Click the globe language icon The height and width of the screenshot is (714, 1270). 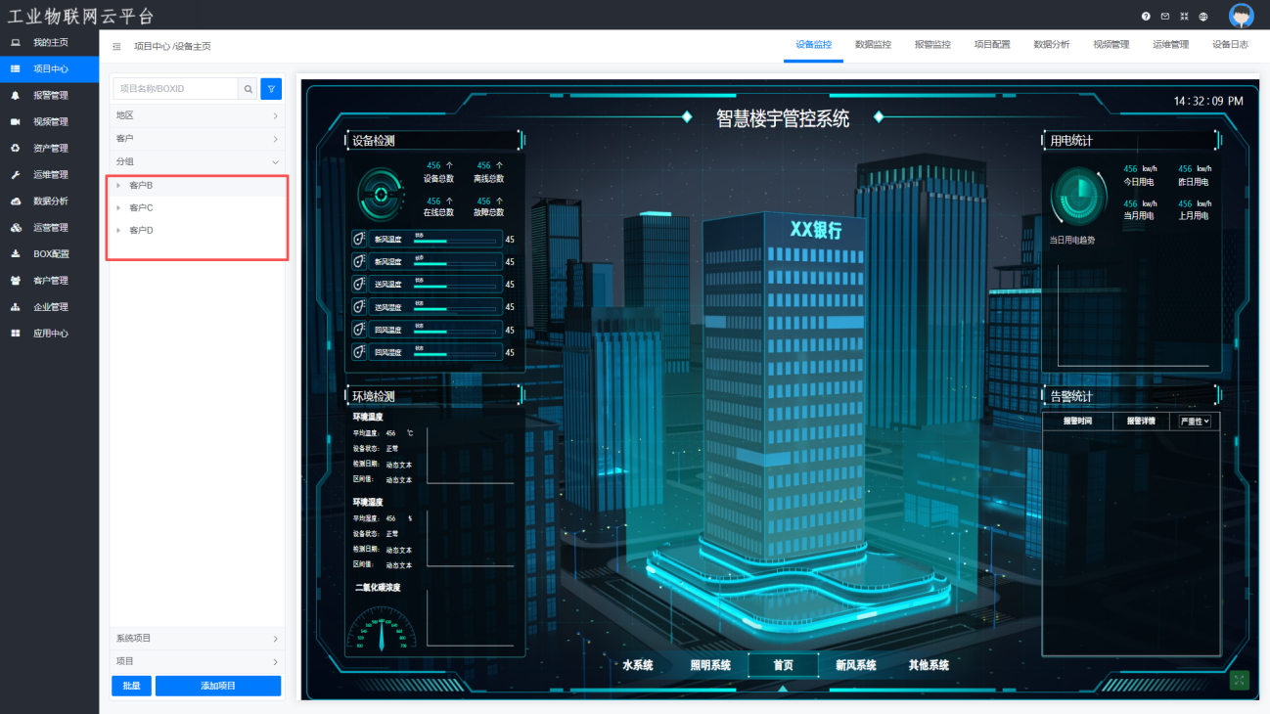pyautogui.click(x=1203, y=17)
